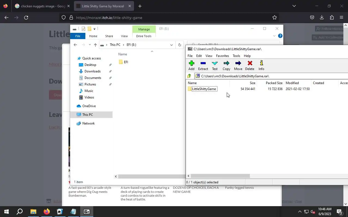Open the Firefox application menu
The height and width of the screenshot is (217, 348).
341,18
